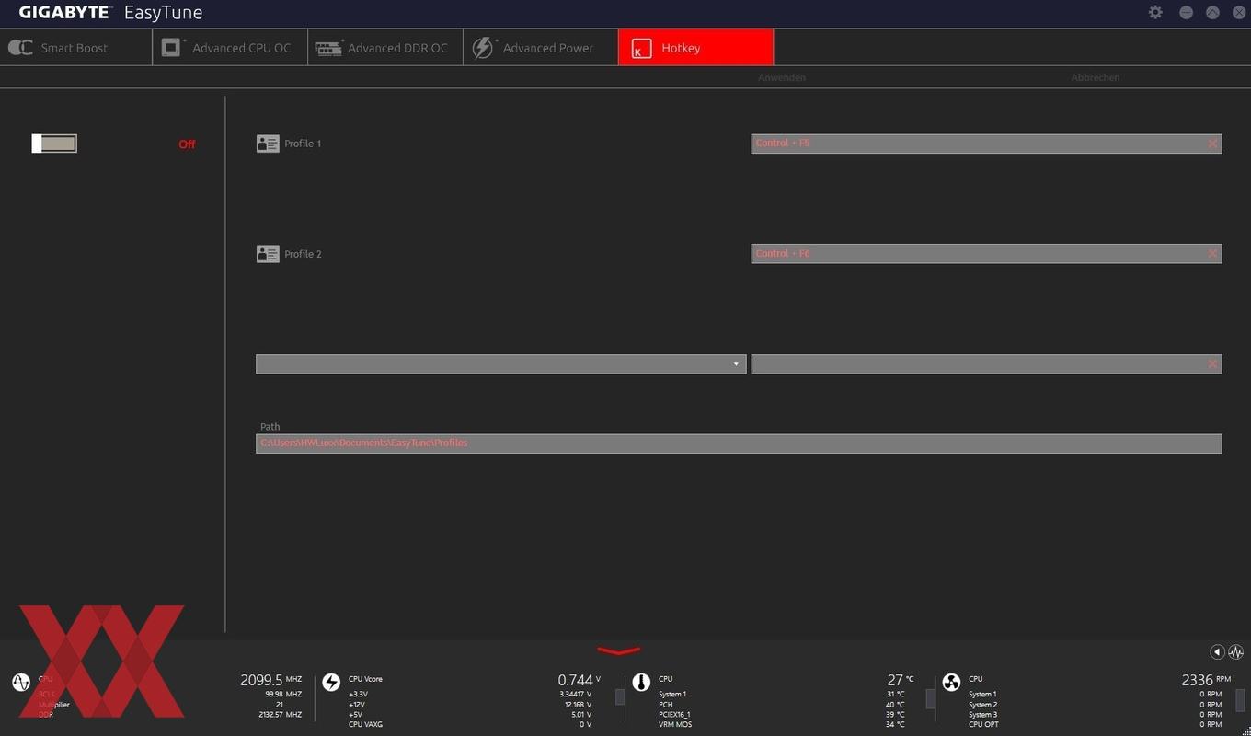Click the Profile 1 label
The height and width of the screenshot is (736, 1251).
(303, 144)
